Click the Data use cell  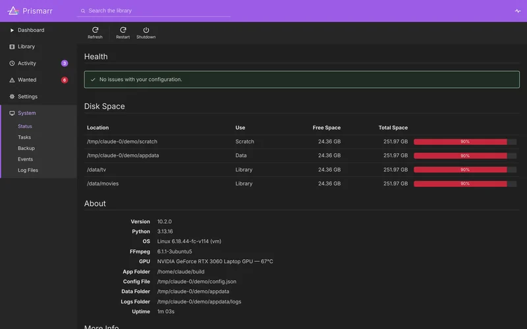241,155
